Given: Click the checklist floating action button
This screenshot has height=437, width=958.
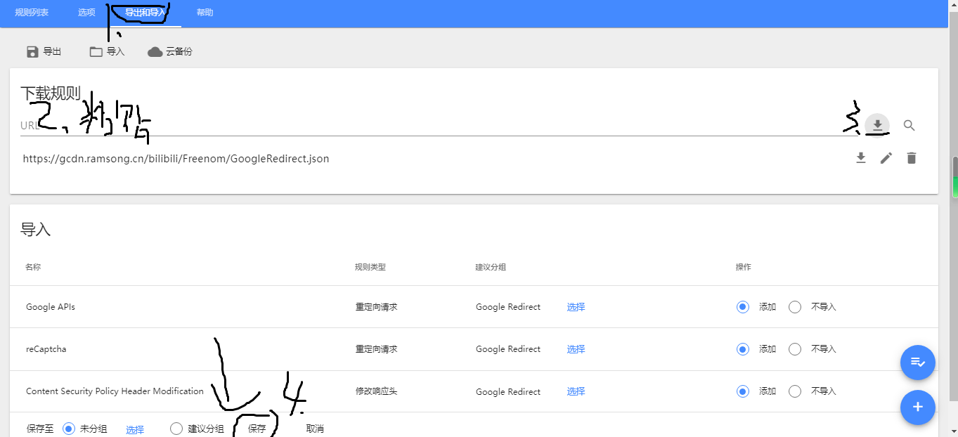Looking at the screenshot, I should [917, 362].
